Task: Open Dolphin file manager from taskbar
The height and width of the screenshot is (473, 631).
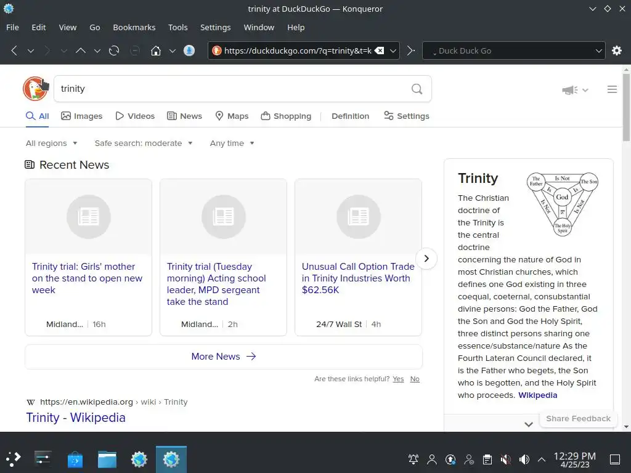Action: pyautogui.click(x=107, y=459)
